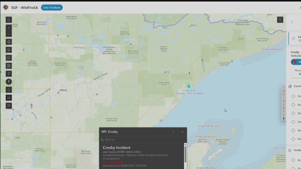Open the map legend icon
The image size is (301, 169).
point(9,58)
